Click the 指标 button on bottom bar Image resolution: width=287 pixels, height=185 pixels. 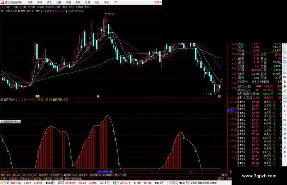3,175
